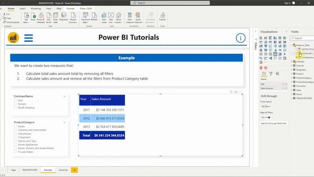Expand the ProductCategory table in Fields
The image size is (314, 177).
click(x=291, y=78)
